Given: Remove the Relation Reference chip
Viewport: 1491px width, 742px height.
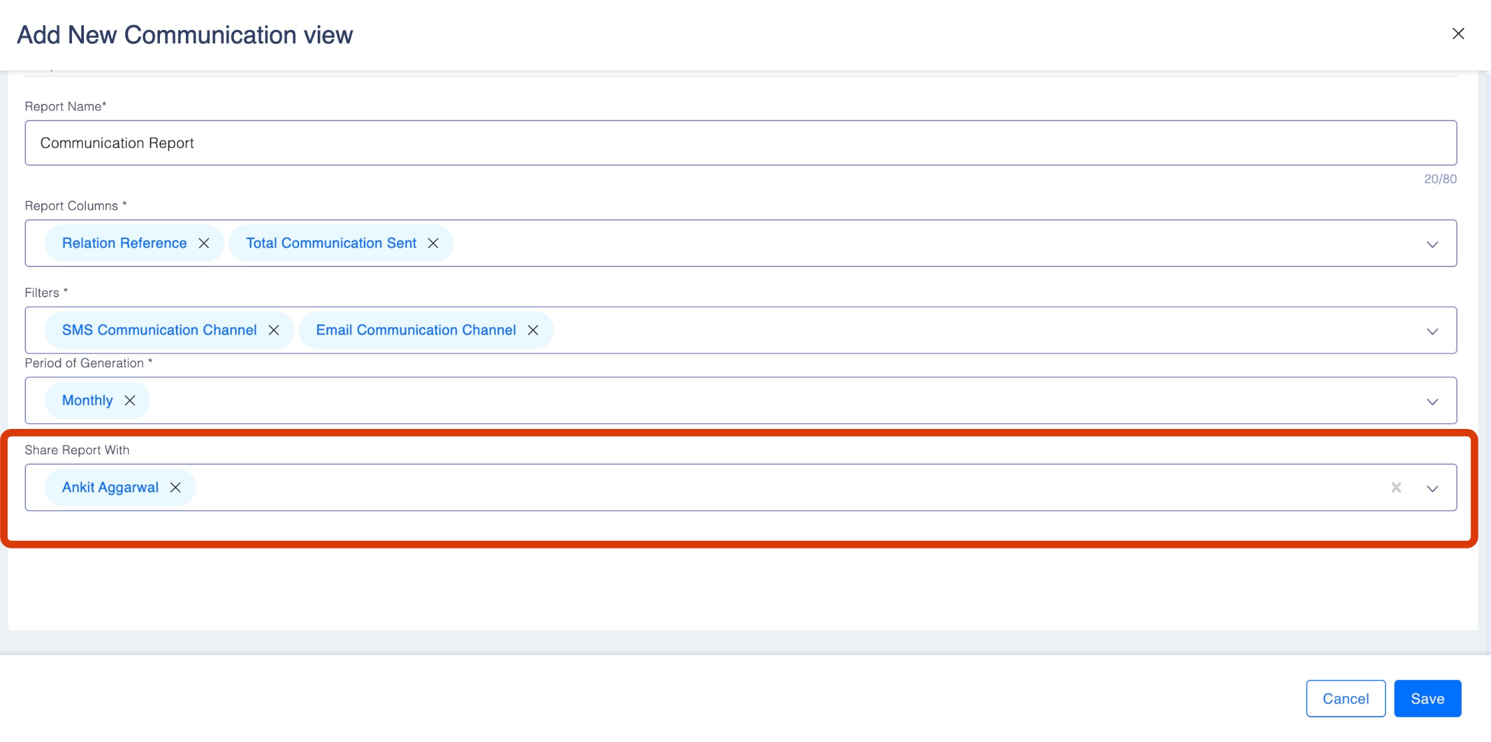Looking at the screenshot, I should coord(204,244).
